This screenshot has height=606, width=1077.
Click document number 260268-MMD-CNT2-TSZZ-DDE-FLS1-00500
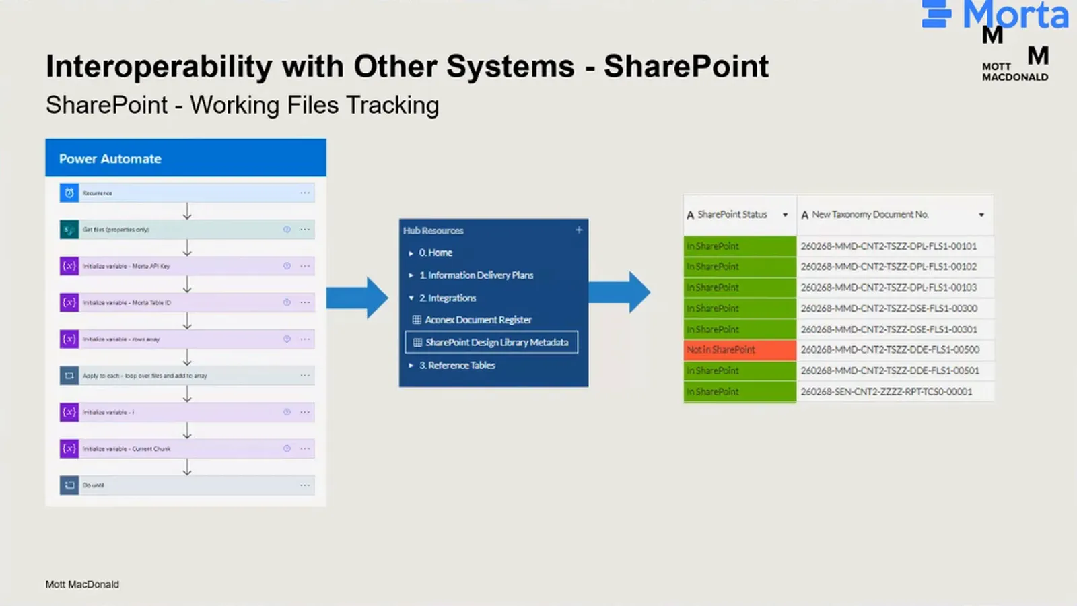click(x=890, y=350)
